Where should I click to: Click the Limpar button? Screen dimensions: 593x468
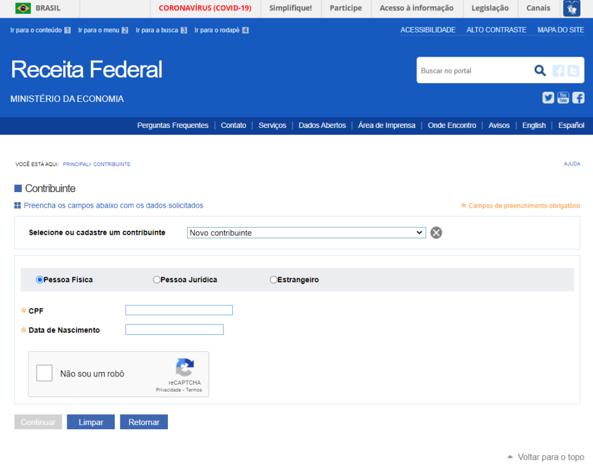click(91, 422)
